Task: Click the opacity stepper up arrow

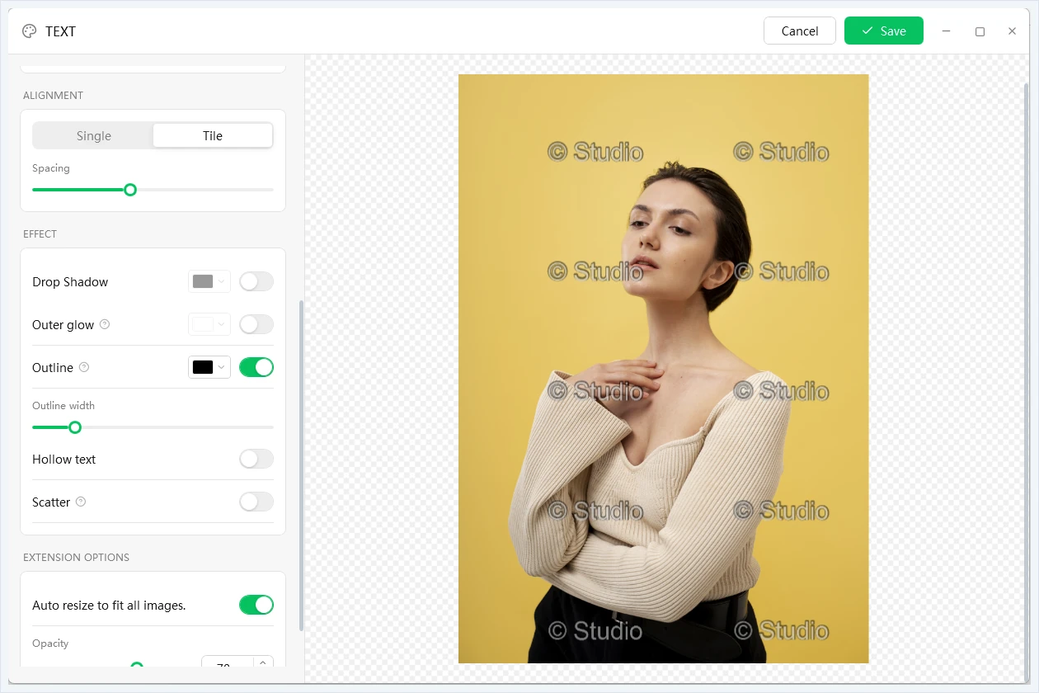Action: pos(263,661)
